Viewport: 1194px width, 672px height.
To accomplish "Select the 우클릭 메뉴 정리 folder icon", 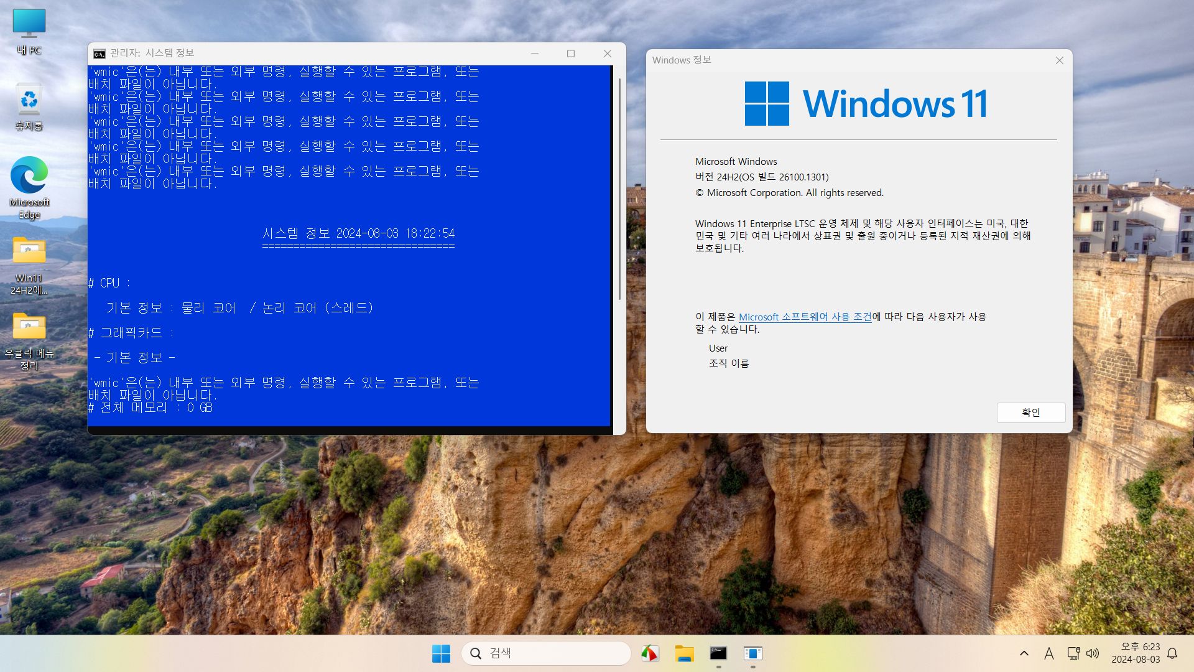I will [x=29, y=342].
